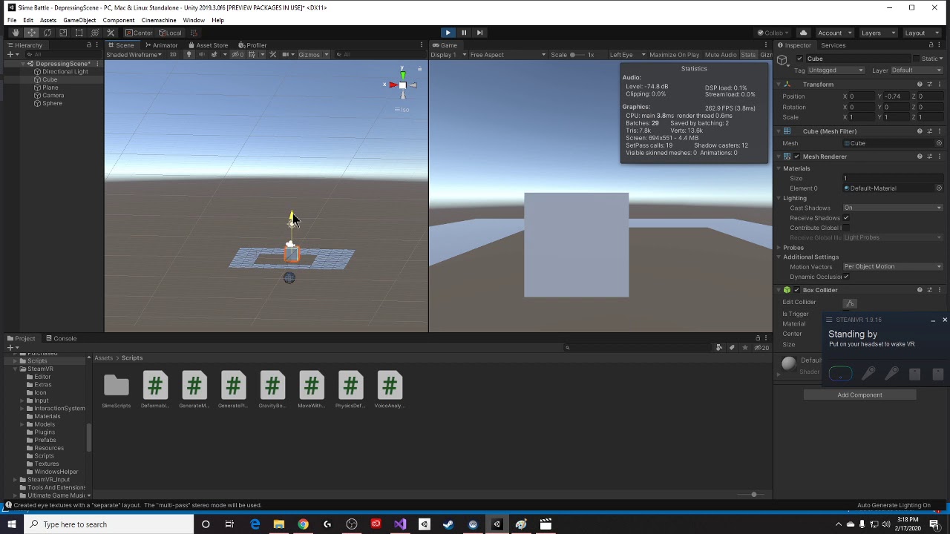Open the Account dropdown
This screenshot has height=534, width=950.
835,33
